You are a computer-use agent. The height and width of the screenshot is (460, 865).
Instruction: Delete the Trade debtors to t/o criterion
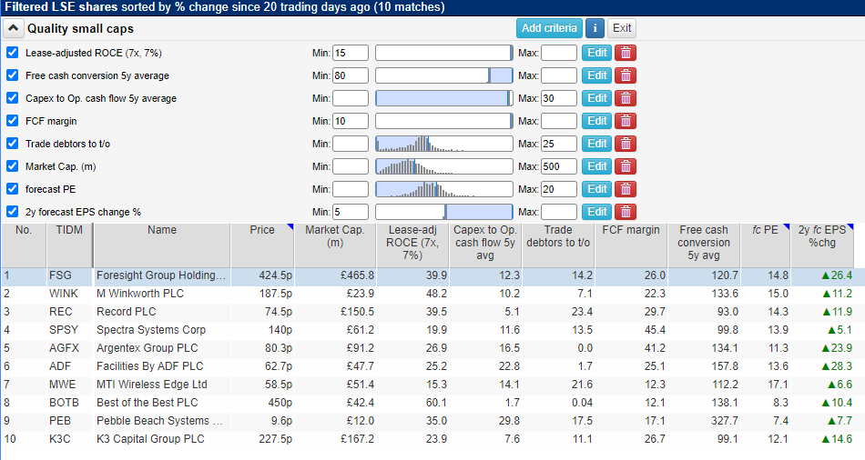626,144
